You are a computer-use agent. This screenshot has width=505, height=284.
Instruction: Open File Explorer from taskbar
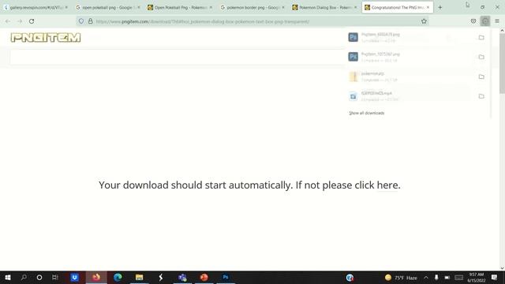139,277
